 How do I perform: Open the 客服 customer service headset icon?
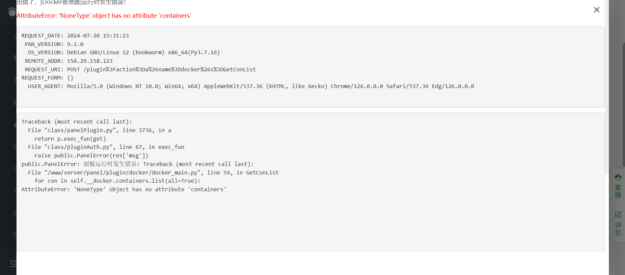(618, 177)
